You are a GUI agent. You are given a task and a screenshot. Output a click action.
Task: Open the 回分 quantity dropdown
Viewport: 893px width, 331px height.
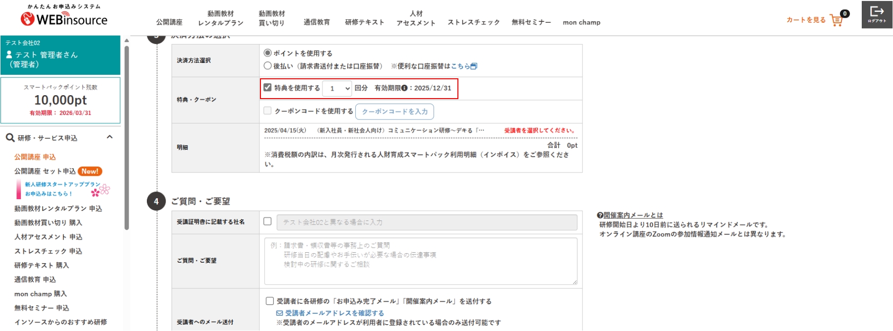click(337, 88)
